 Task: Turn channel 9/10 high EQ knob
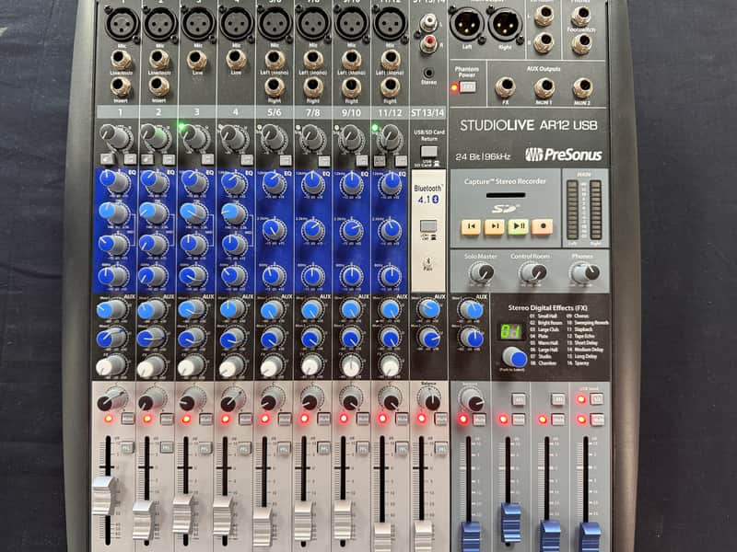(351, 183)
